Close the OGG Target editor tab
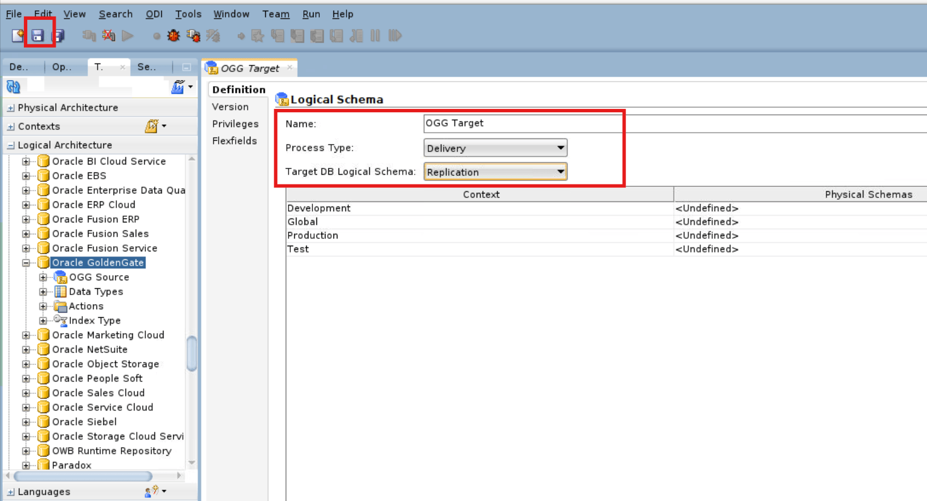927x501 pixels. tap(290, 68)
